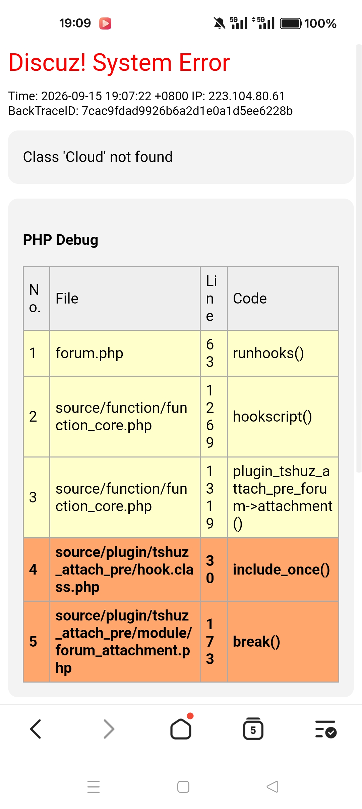This screenshot has height=809, width=362.
Task: Tap function_core.php cell in row 2
Action: [125, 417]
